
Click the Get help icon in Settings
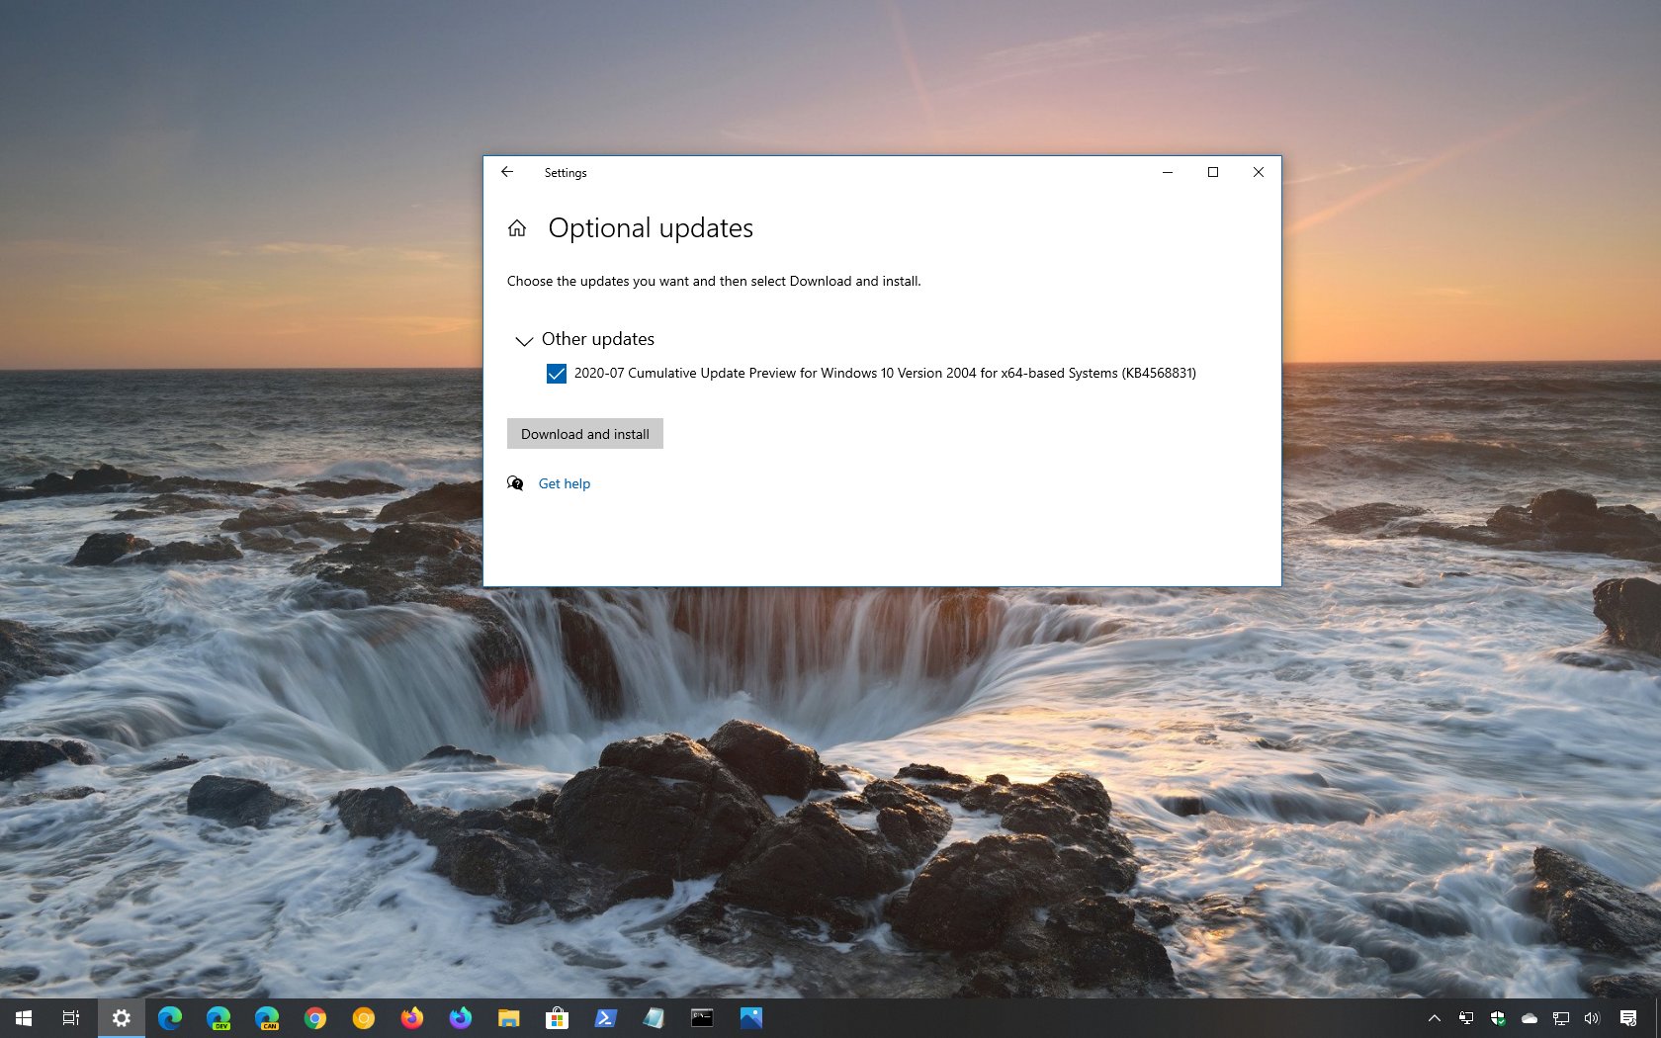(515, 483)
